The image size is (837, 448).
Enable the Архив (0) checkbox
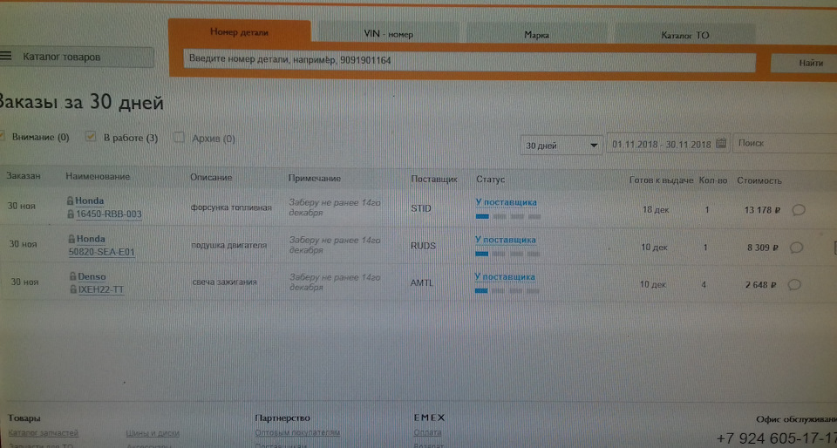[x=180, y=138]
